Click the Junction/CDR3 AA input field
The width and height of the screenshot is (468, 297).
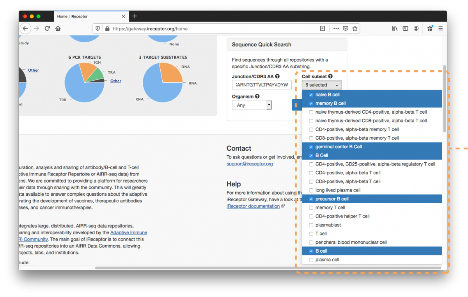262,85
